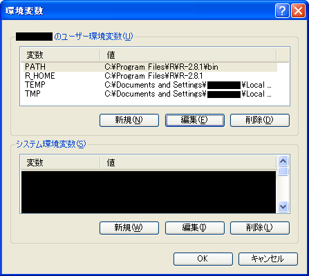Click 新規(N) to add user variable
This screenshot has height=276, width=309.
129,120
